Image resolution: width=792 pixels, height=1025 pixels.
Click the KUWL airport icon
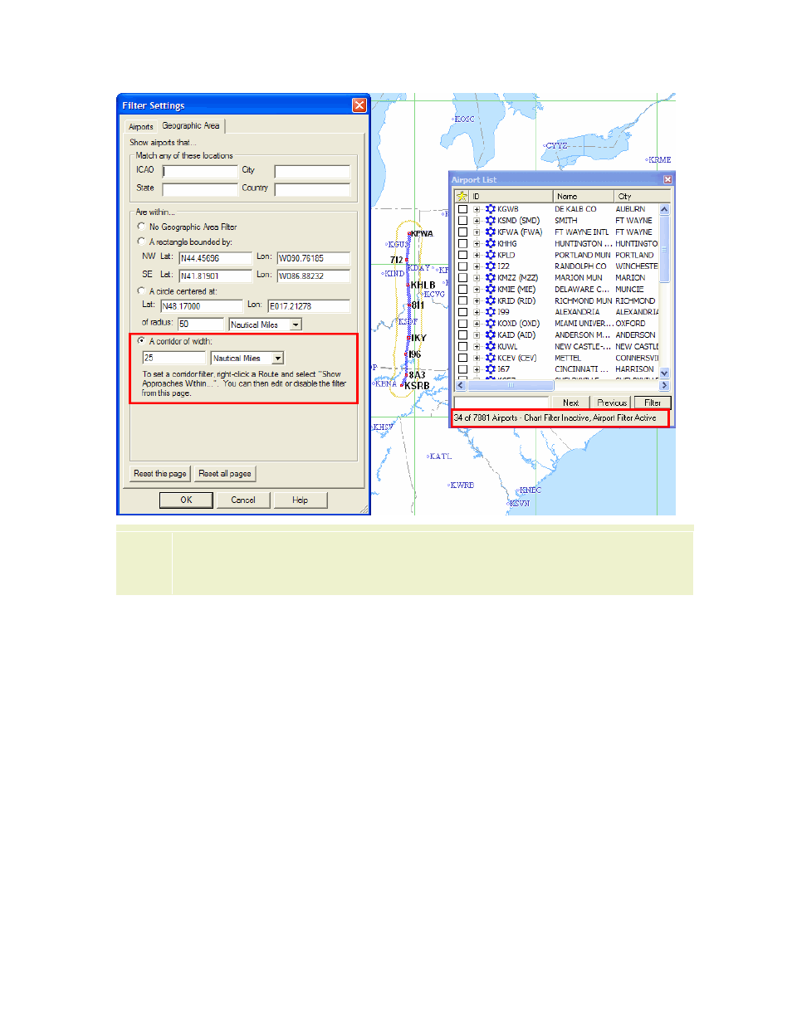pyautogui.click(x=491, y=347)
